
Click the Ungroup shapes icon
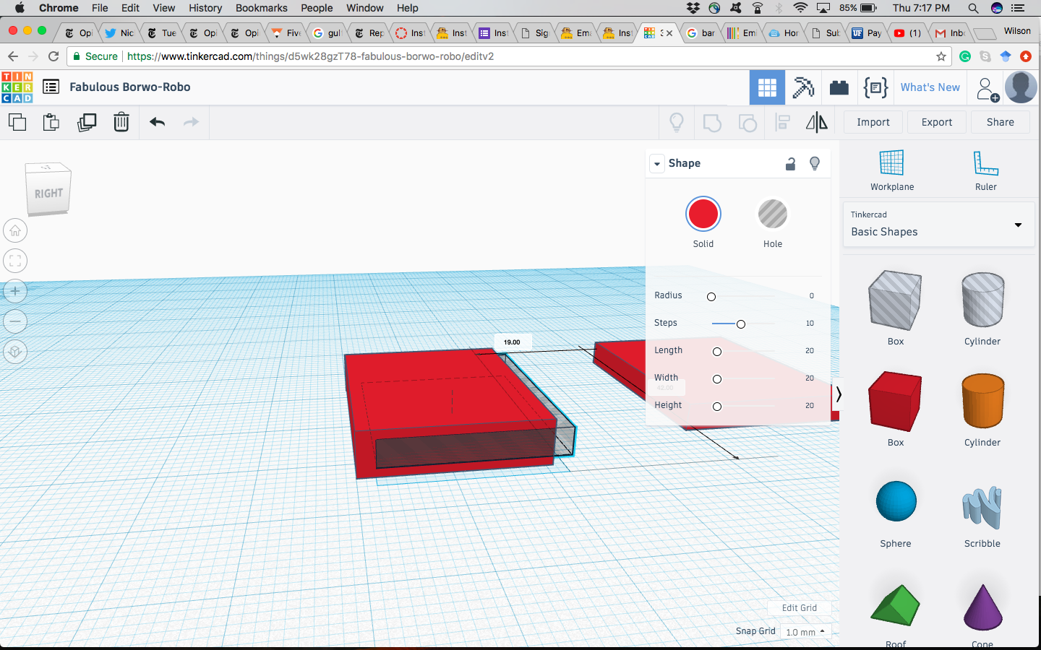747,122
